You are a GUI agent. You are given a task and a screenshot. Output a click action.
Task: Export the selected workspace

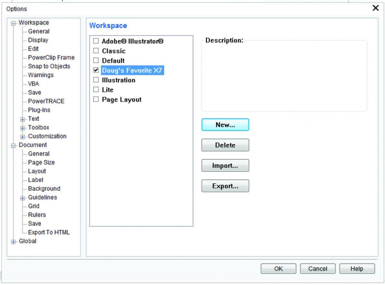tap(225, 185)
